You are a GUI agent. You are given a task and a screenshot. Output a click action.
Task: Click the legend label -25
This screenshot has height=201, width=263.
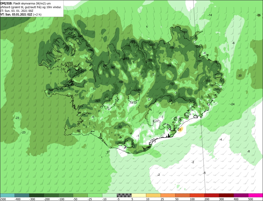[90, 199]
